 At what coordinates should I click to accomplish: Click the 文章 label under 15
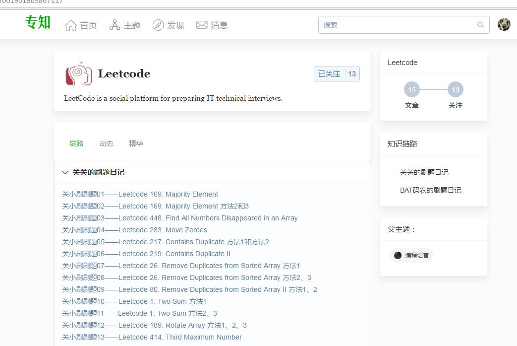tap(412, 105)
